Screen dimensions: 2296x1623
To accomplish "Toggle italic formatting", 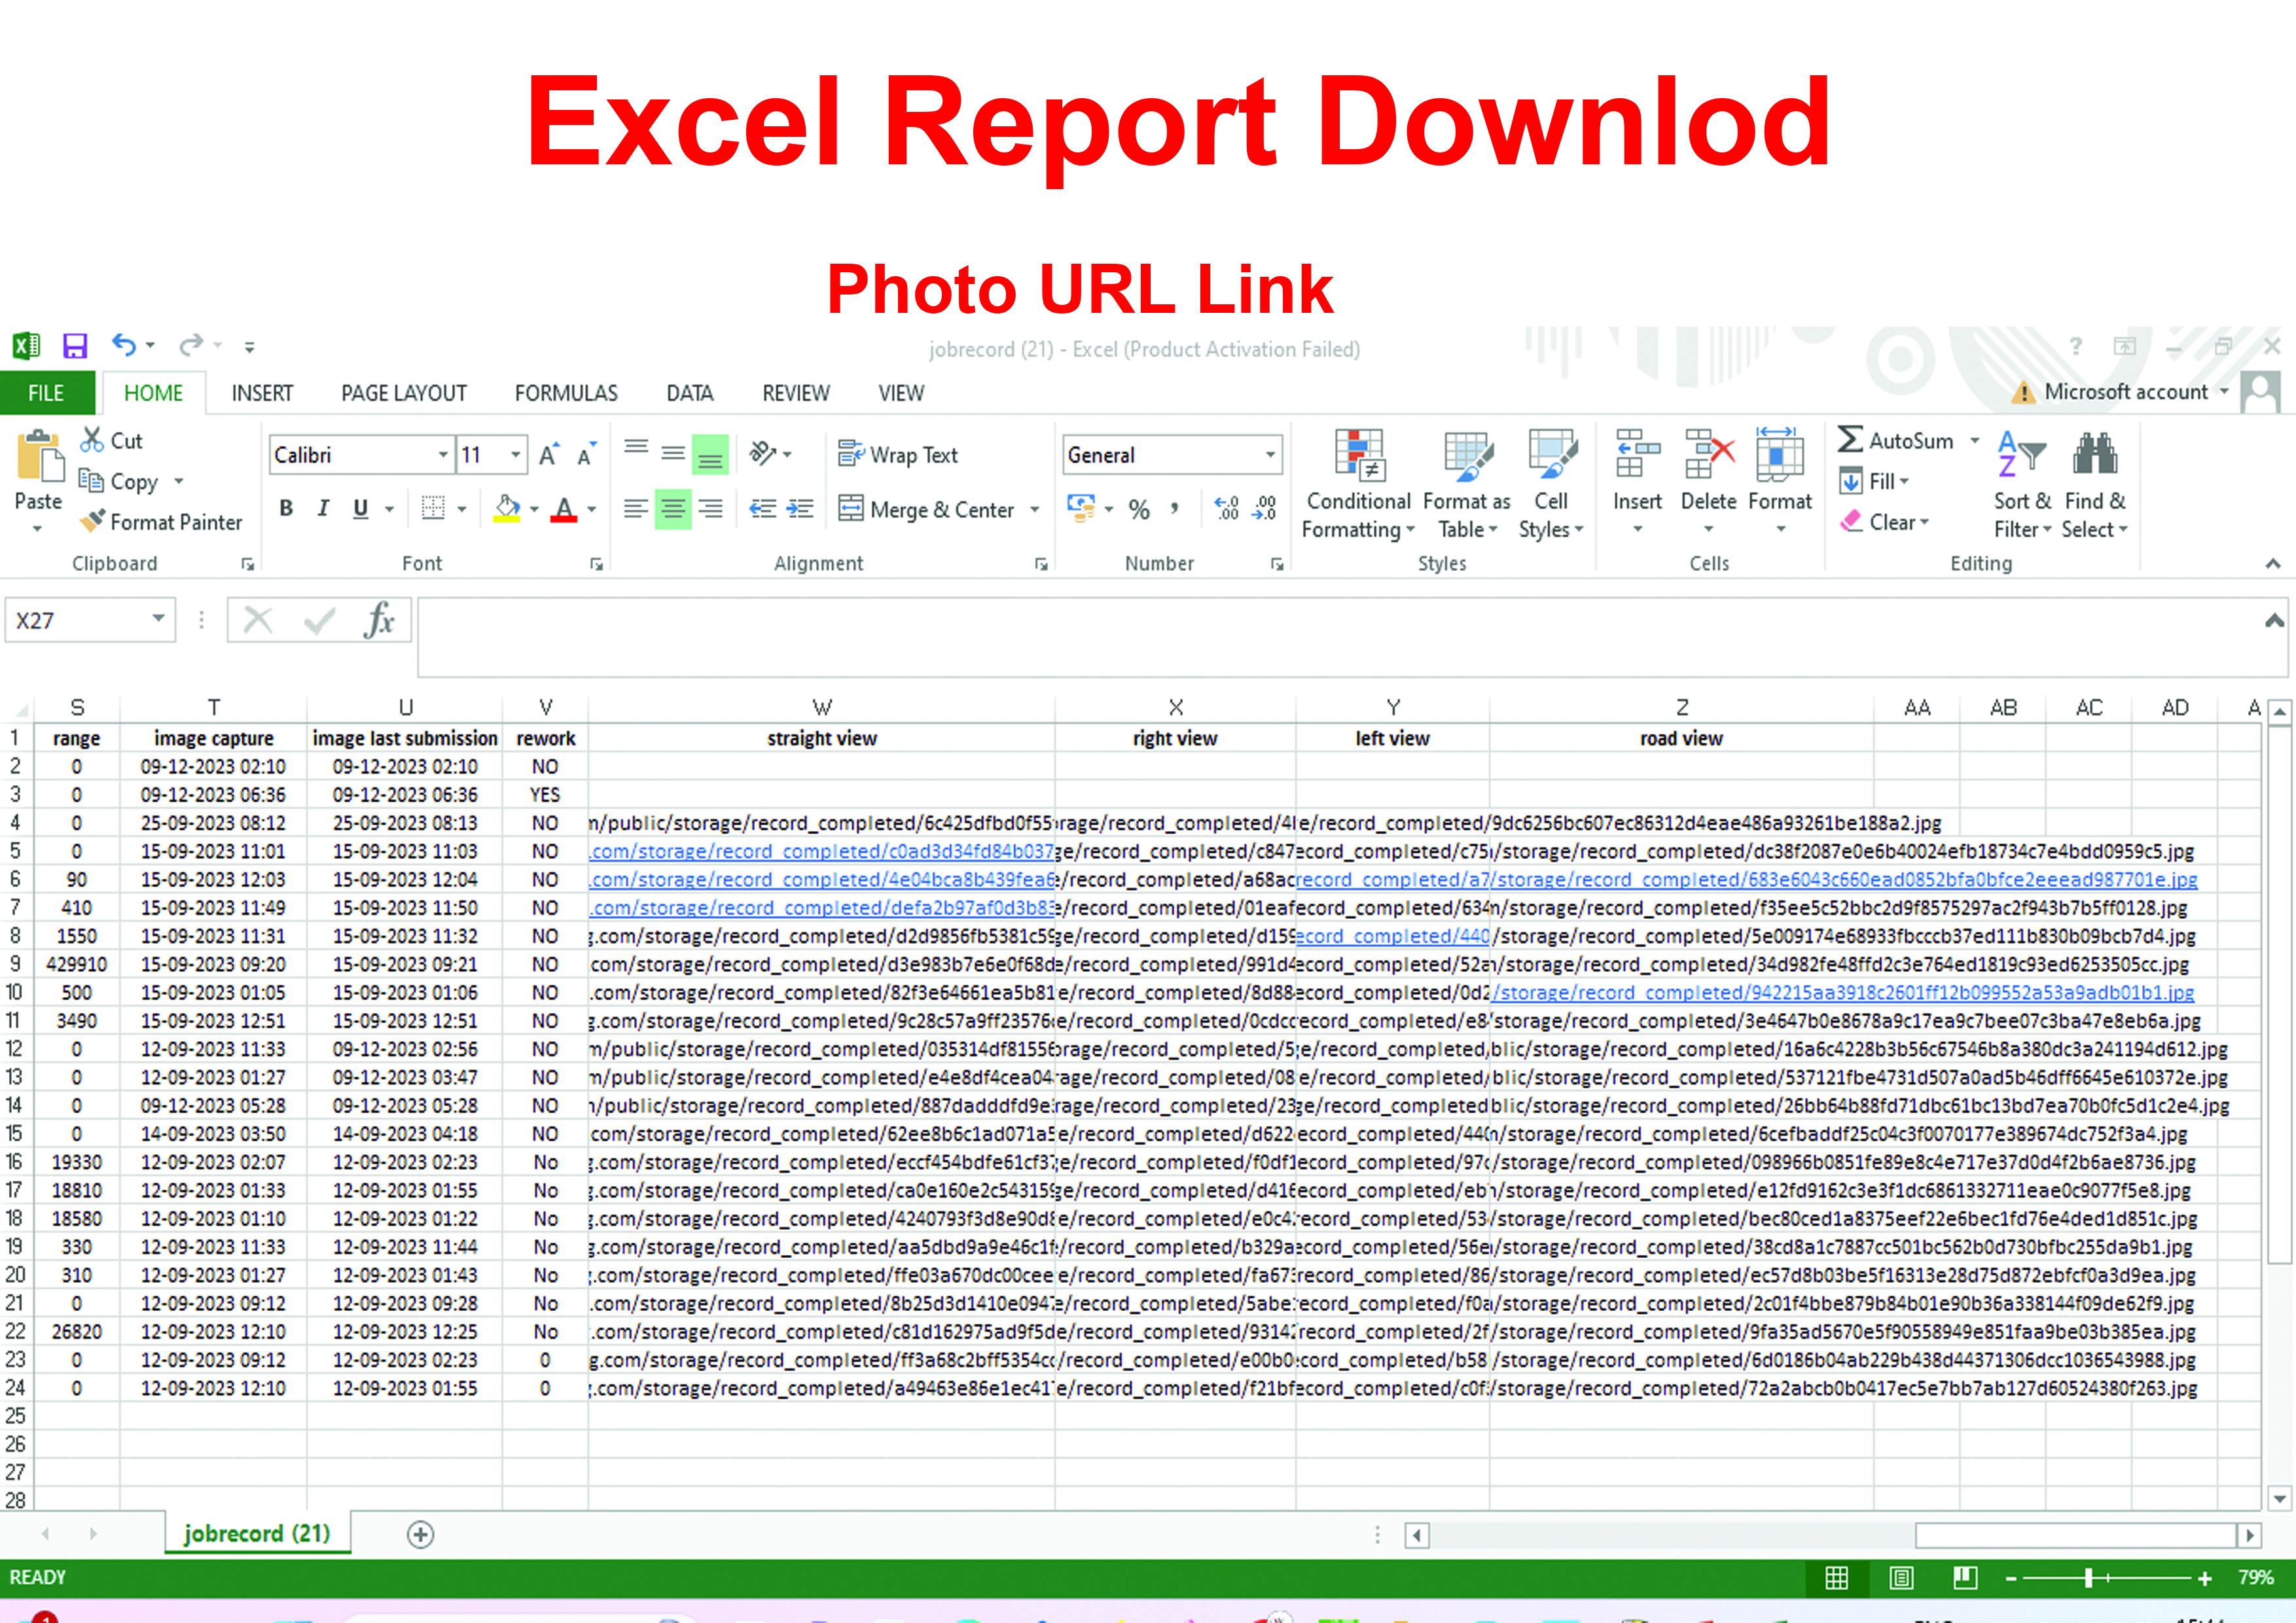I will click(323, 508).
